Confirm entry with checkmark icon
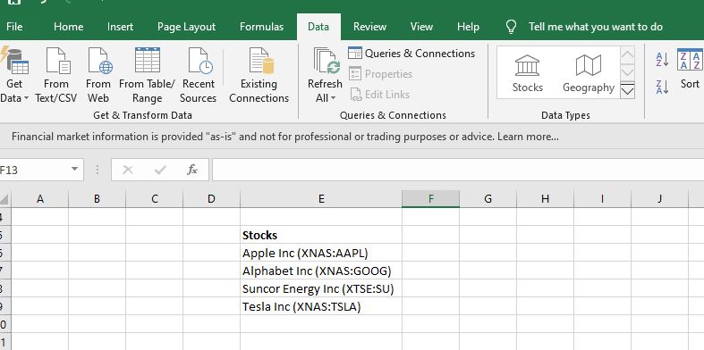 pos(160,170)
